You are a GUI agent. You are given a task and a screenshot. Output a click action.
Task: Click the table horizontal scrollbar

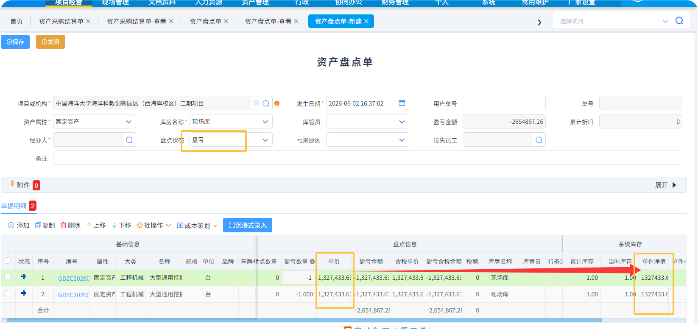click(x=304, y=321)
